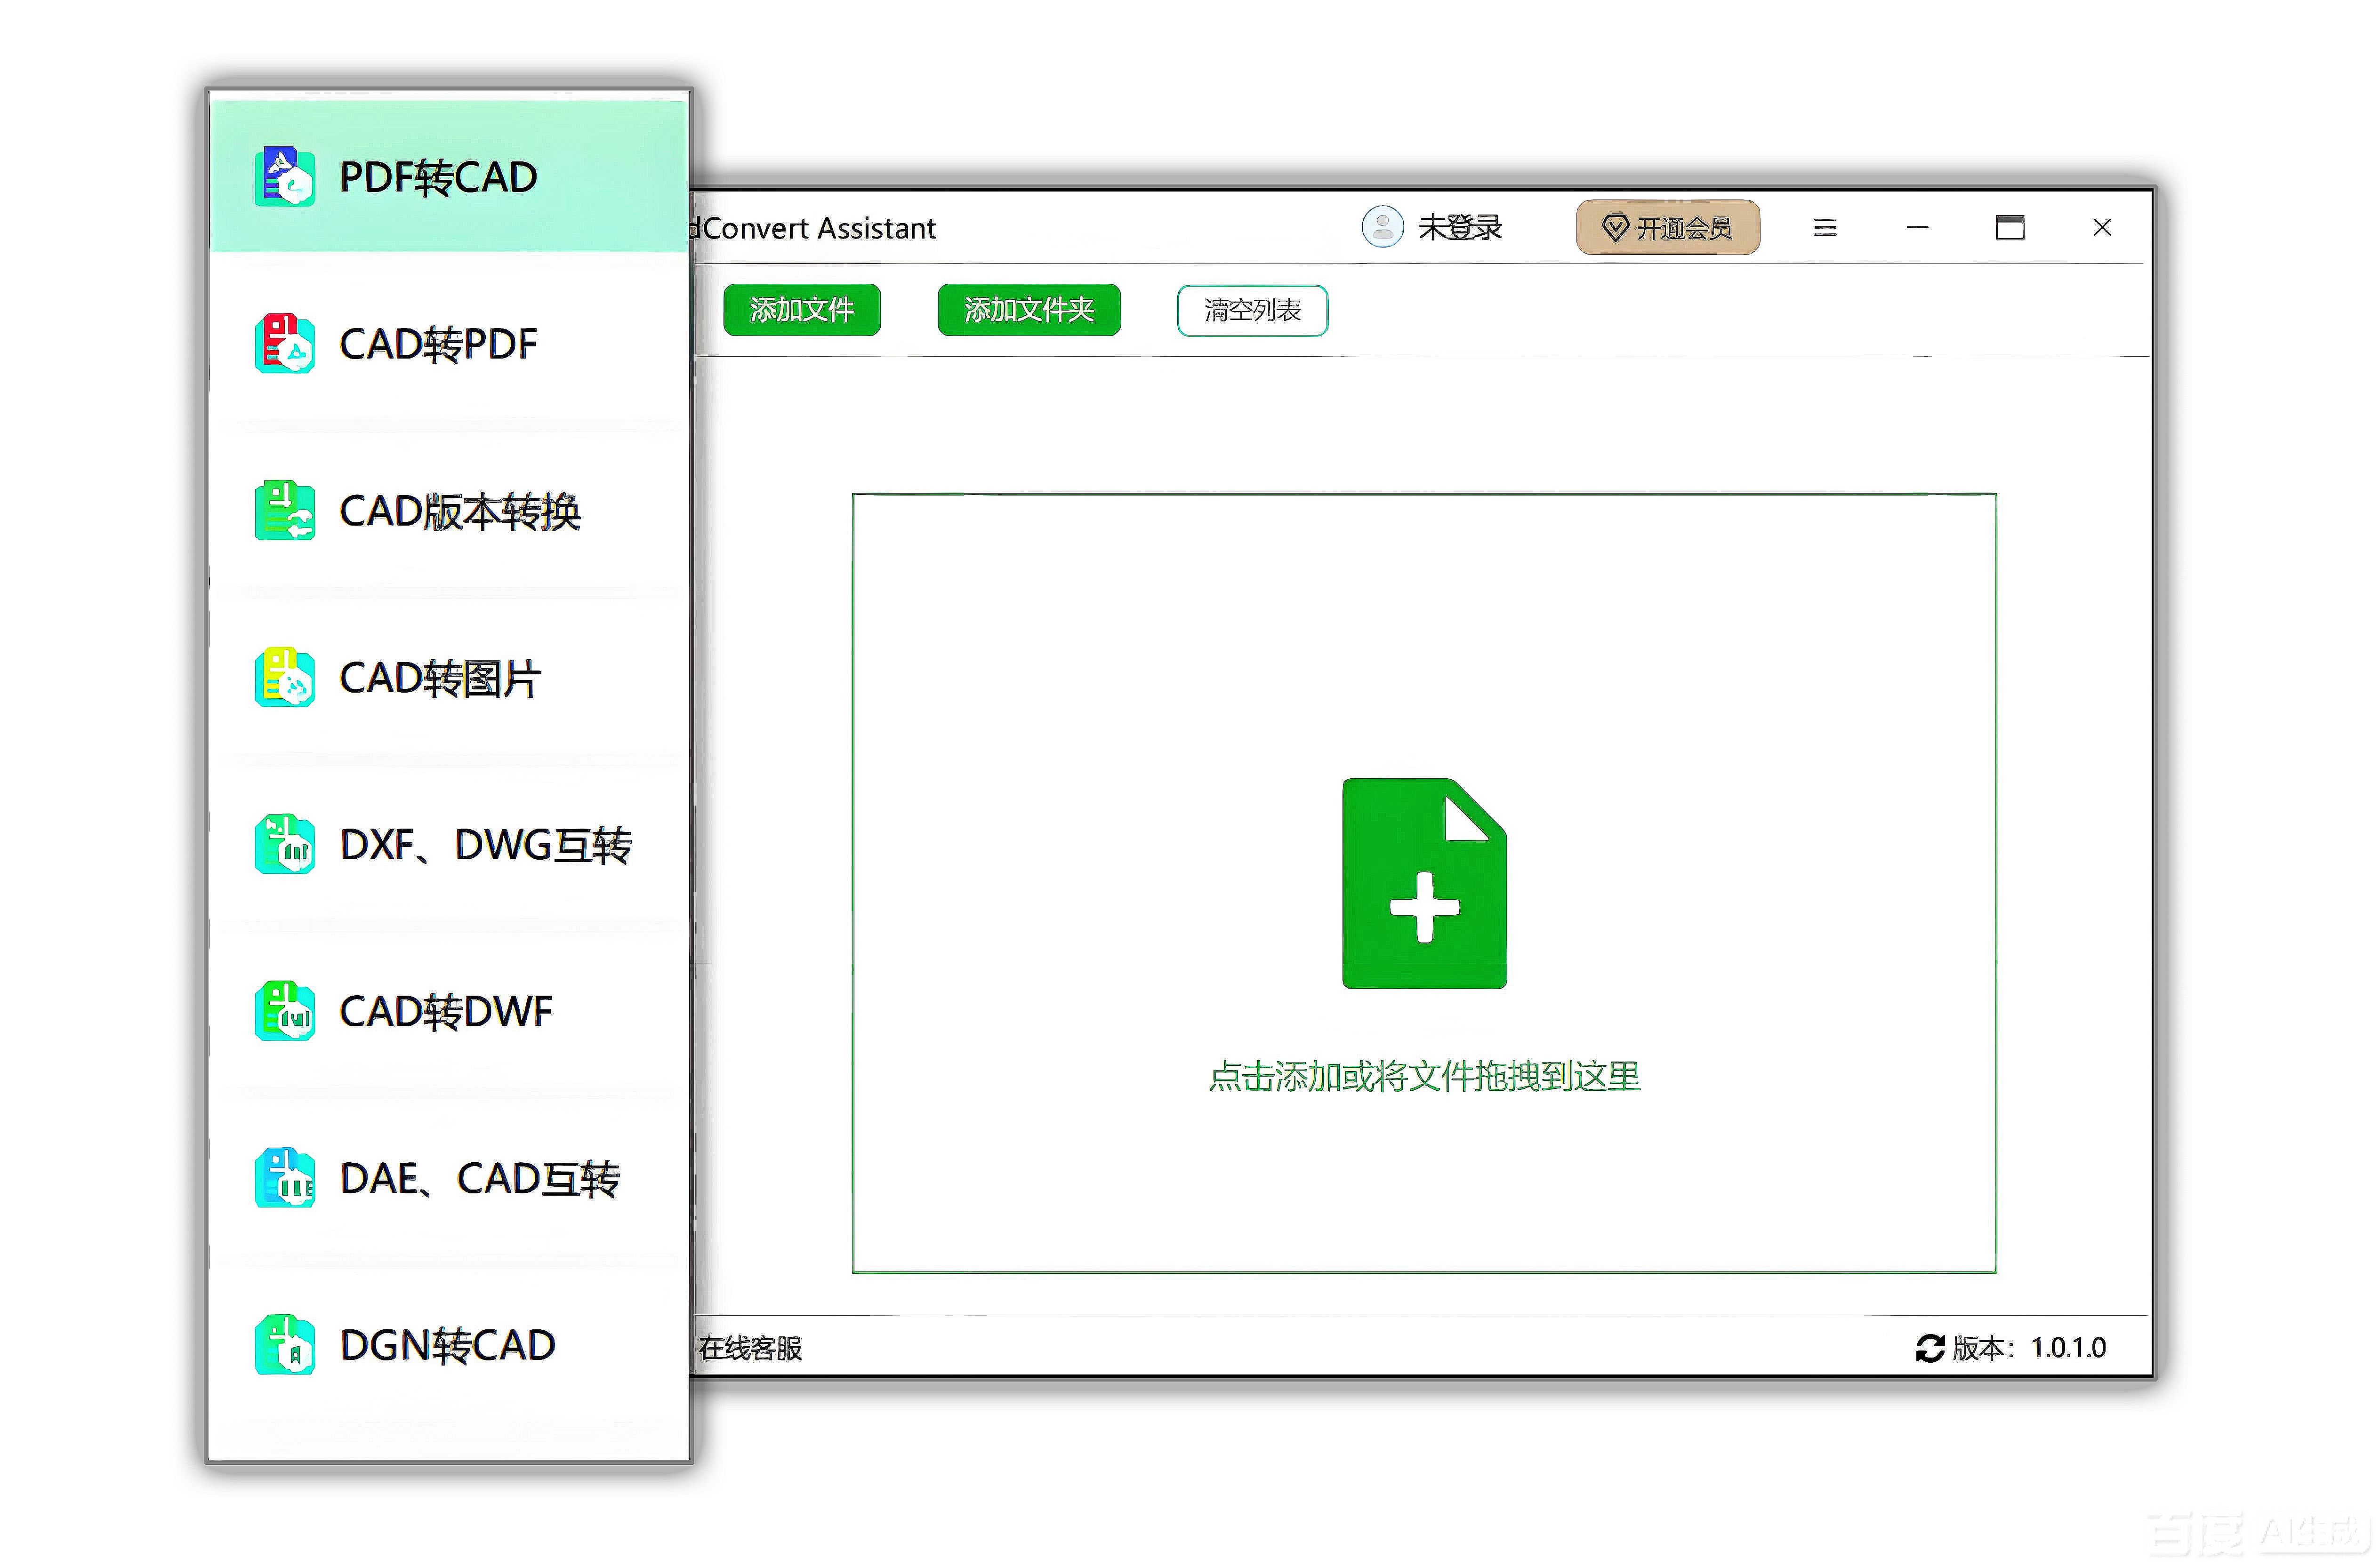Click the CAD版本转换 icon
The image size is (2380, 1566).
tap(285, 511)
